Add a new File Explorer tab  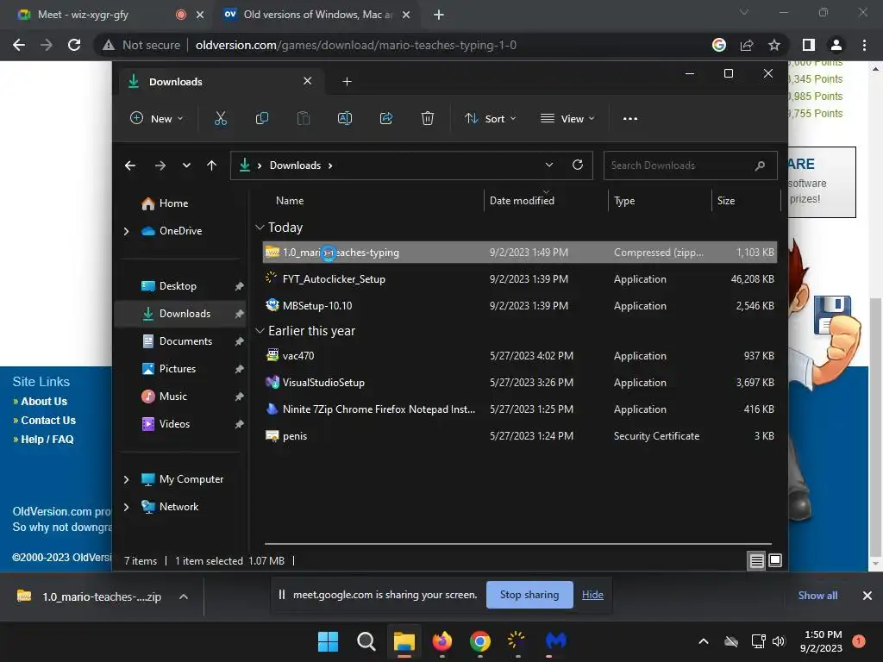[x=347, y=82]
